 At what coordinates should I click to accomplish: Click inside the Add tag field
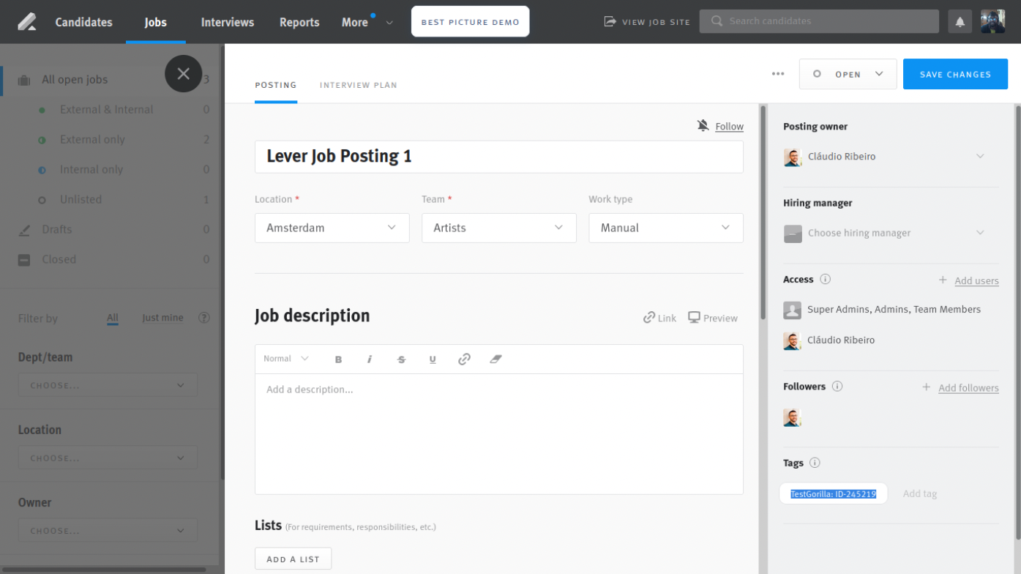coord(920,493)
